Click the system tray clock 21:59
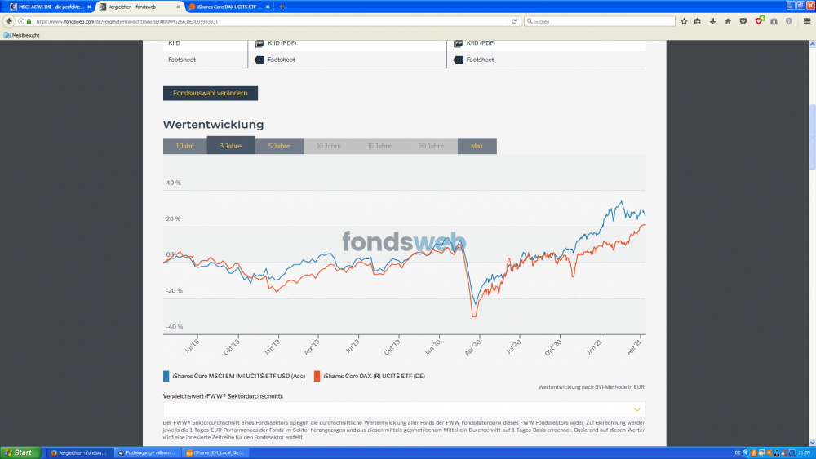The height and width of the screenshot is (459, 816). tap(805, 452)
